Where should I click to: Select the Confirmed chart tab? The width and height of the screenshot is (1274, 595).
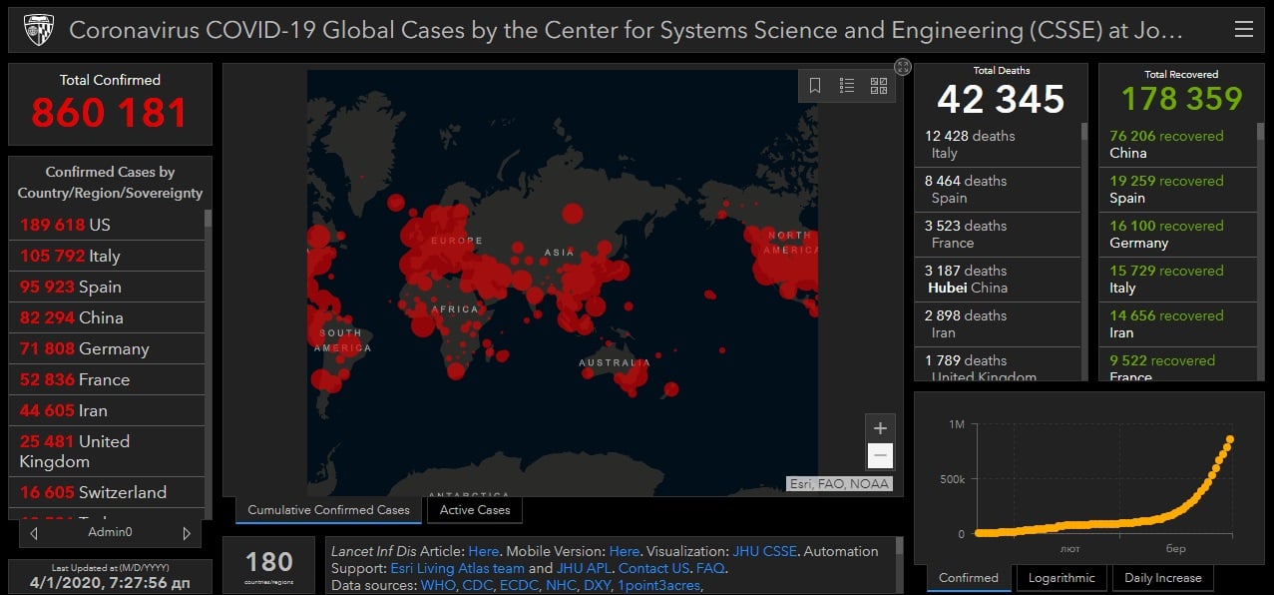click(x=969, y=578)
